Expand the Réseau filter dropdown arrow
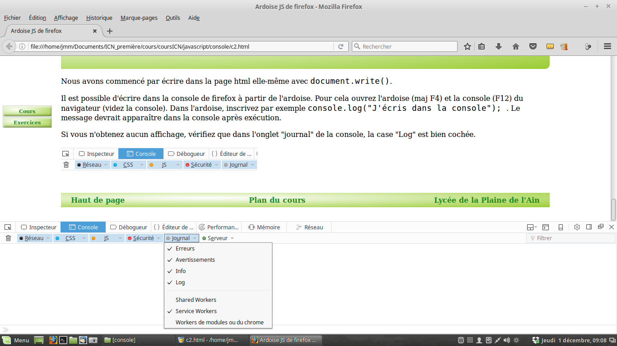 tap(48, 238)
